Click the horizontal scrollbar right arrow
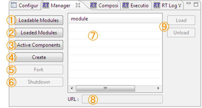The height and width of the screenshot is (108, 202). (x=158, y=89)
